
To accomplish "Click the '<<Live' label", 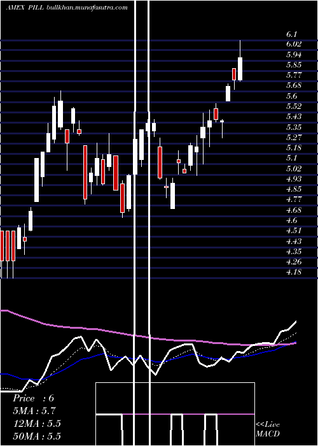I will point(268,425).
